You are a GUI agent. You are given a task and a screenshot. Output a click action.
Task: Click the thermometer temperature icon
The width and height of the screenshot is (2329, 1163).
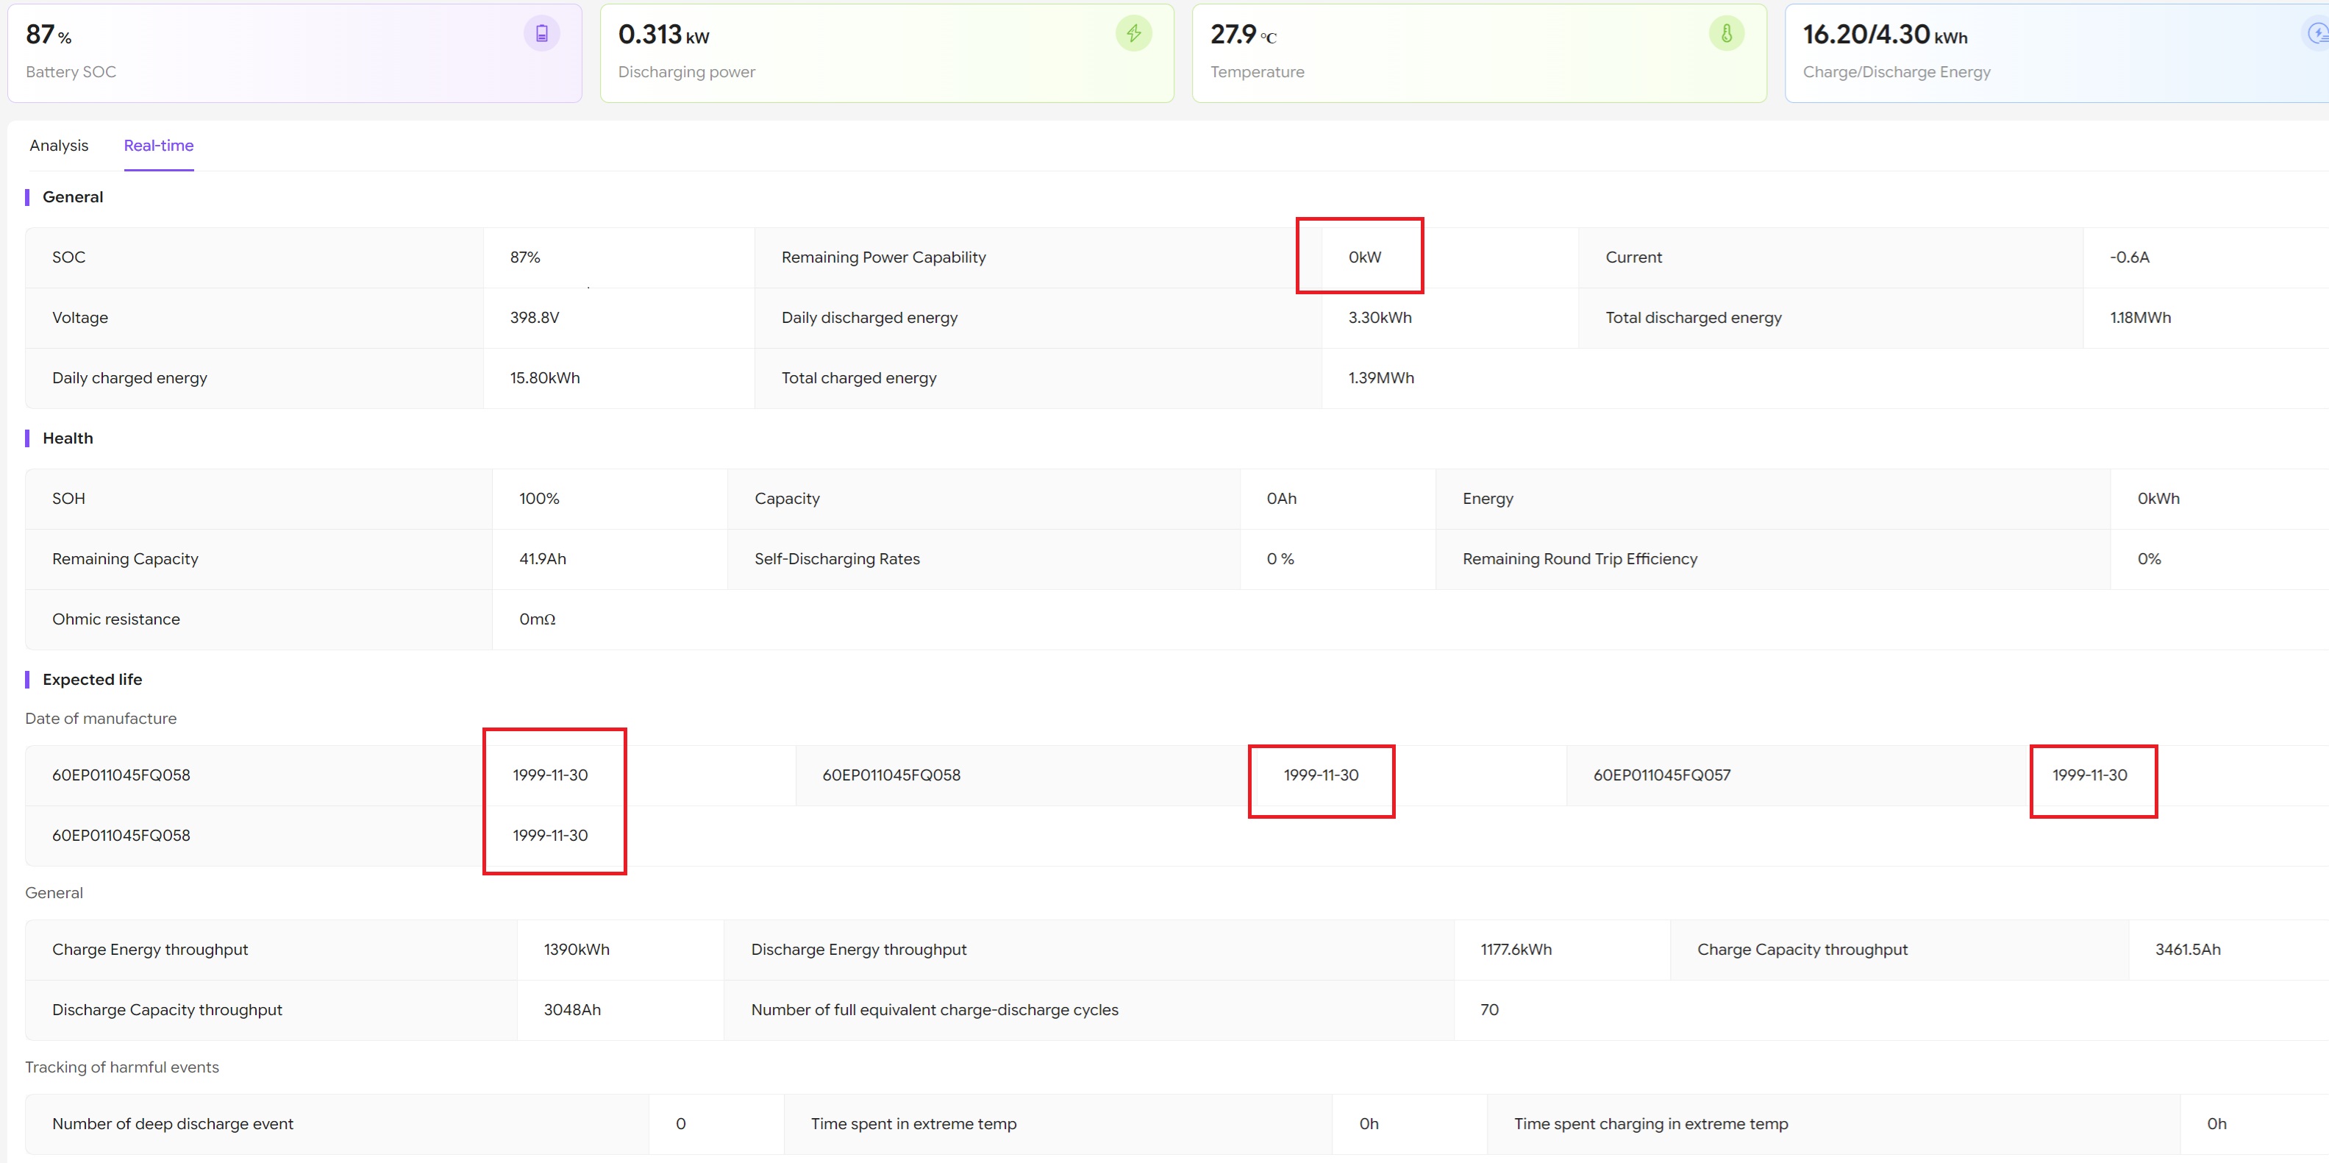pyautogui.click(x=1726, y=35)
